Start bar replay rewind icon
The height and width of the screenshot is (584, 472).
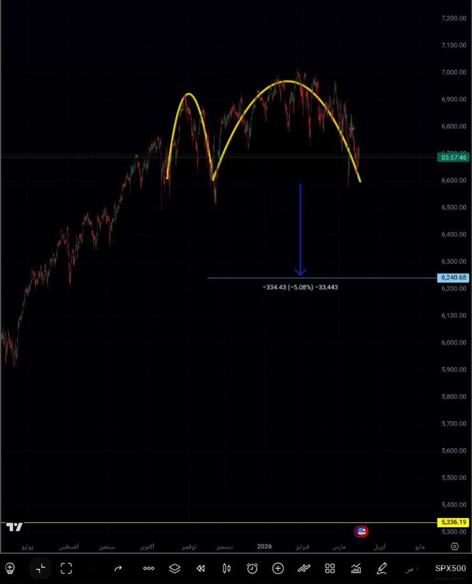click(x=200, y=568)
